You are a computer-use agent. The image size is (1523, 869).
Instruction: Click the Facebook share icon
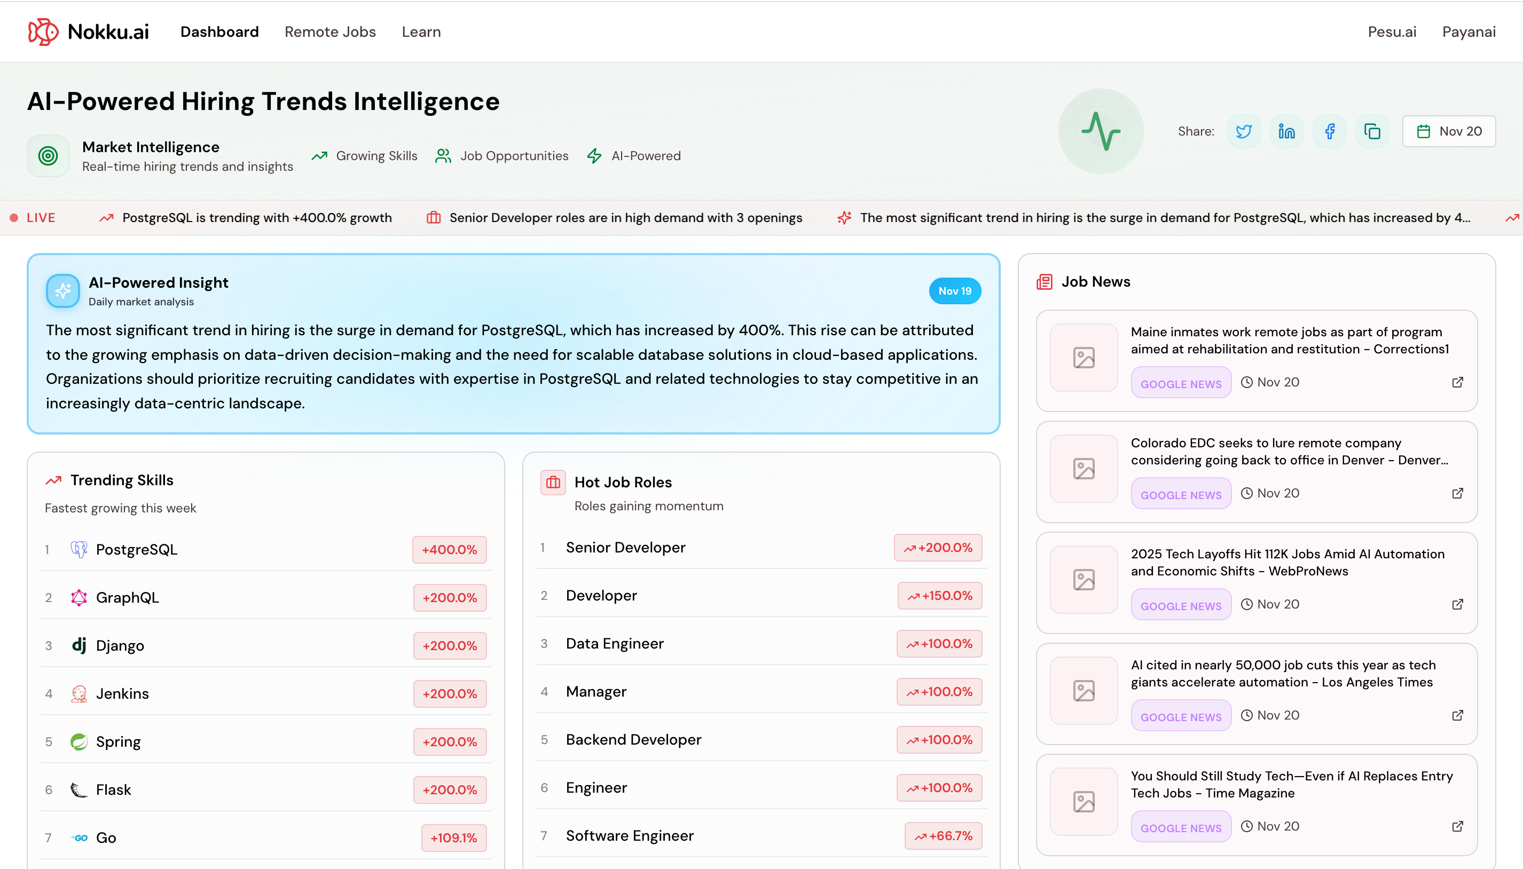[x=1330, y=131]
